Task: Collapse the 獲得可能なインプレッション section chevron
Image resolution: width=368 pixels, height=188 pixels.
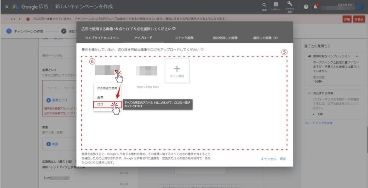Action: (357, 56)
